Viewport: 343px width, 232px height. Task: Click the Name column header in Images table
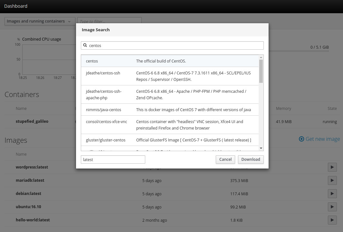(21, 154)
